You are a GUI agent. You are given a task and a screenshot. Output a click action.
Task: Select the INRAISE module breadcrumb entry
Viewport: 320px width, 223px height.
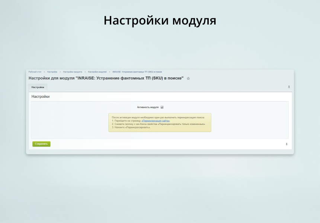pyautogui.click(x=138, y=72)
